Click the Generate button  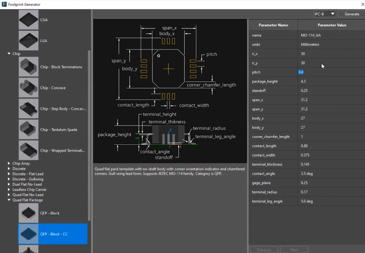pyautogui.click(x=351, y=14)
